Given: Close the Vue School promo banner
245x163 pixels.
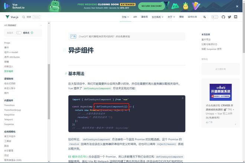Looking at the screenshot, I should tap(237, 6).
